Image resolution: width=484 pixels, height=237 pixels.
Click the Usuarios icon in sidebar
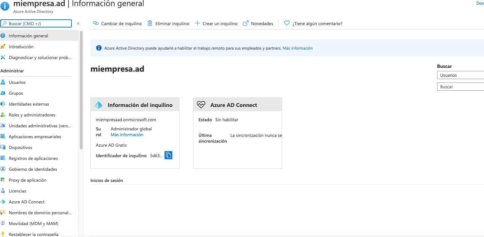(x=3, y=82)
